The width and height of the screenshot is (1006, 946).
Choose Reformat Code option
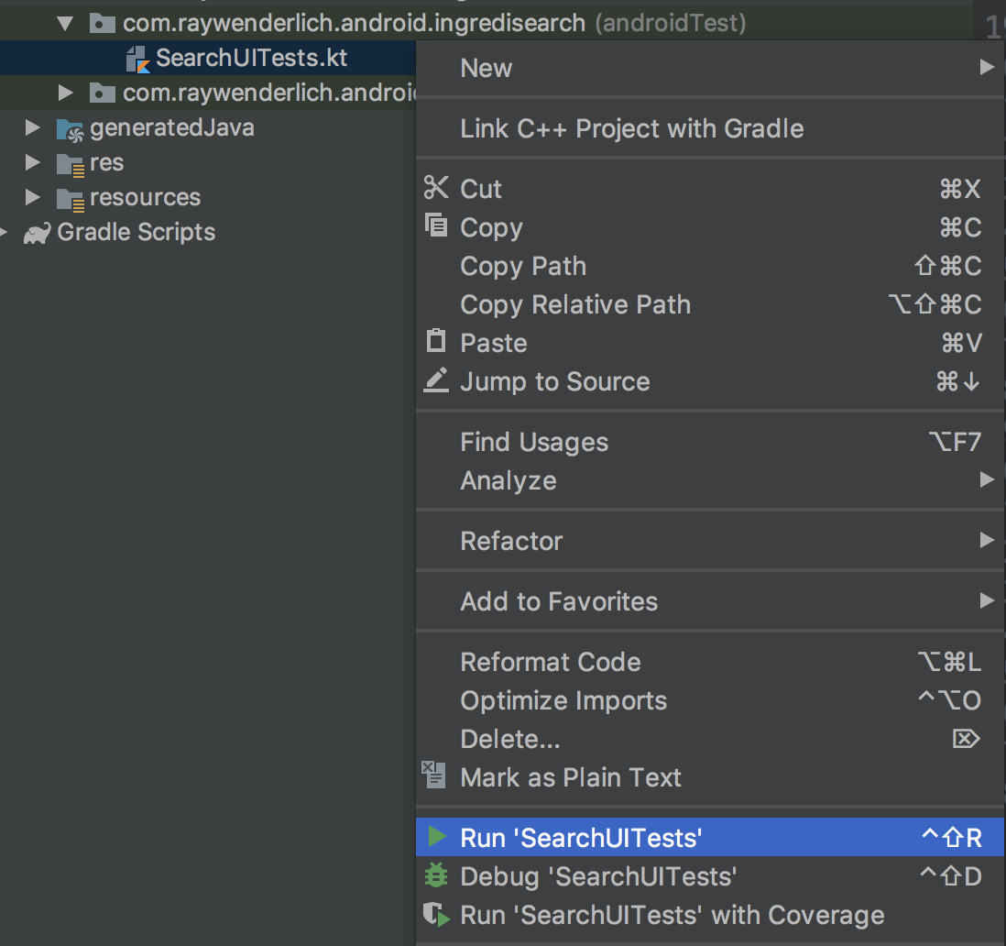click(x=551, y=662)
